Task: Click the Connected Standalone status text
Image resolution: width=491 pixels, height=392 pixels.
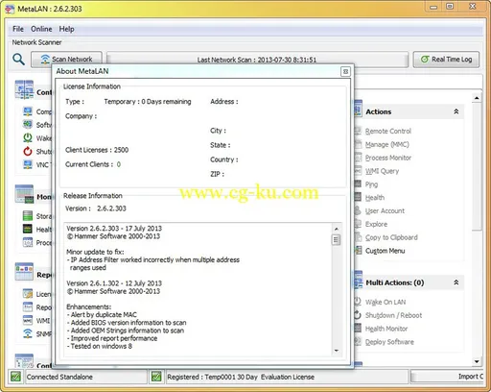Action: click(x=59, y=377)
